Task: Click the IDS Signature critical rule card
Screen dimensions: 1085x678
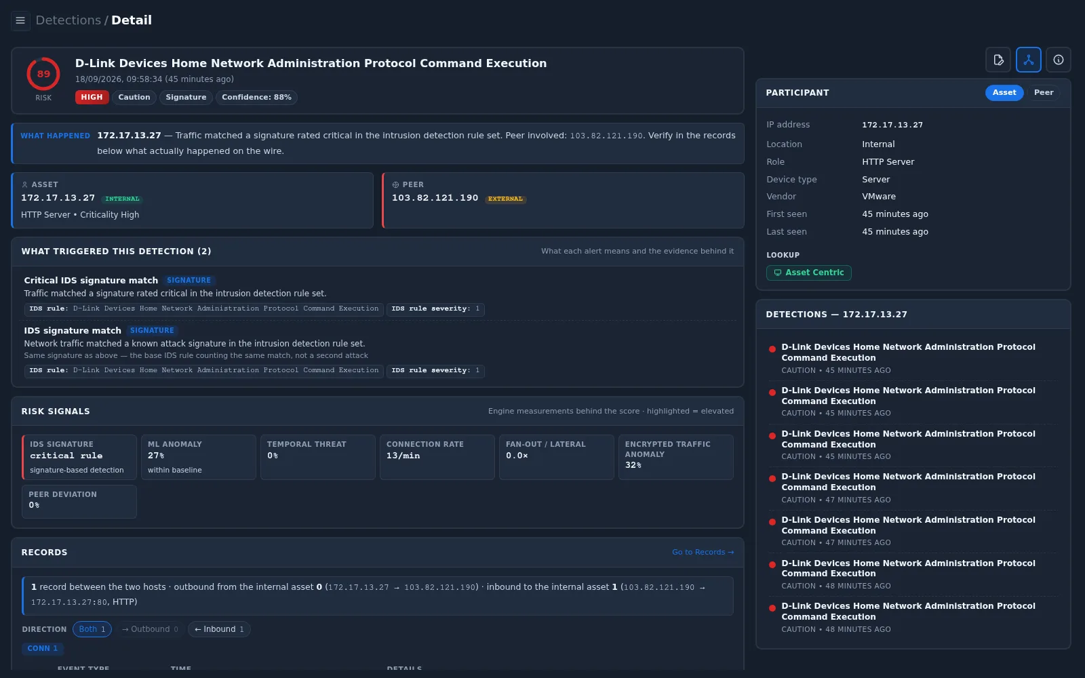Action: point(79,457)
